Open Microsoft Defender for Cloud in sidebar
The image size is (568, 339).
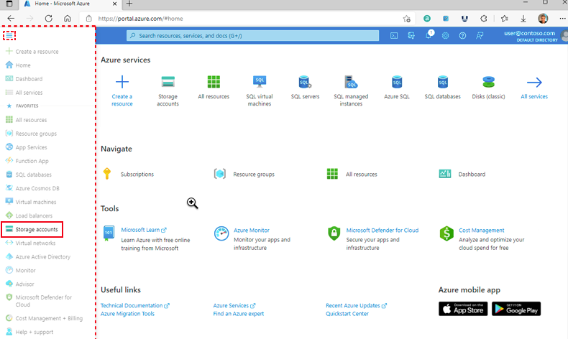pyautogui.click(x=39, y=301)
